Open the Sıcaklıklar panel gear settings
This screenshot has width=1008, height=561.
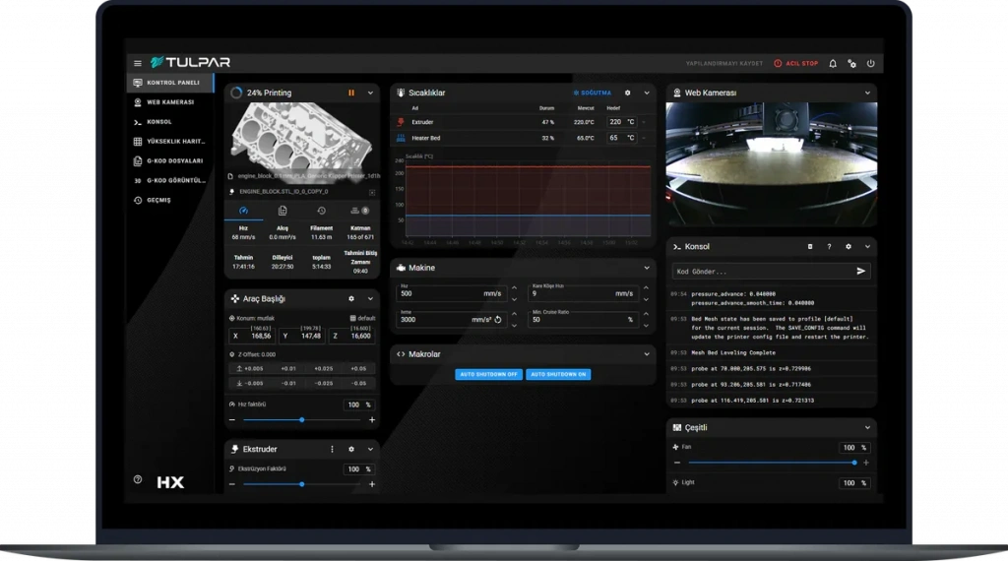(627, 93)
